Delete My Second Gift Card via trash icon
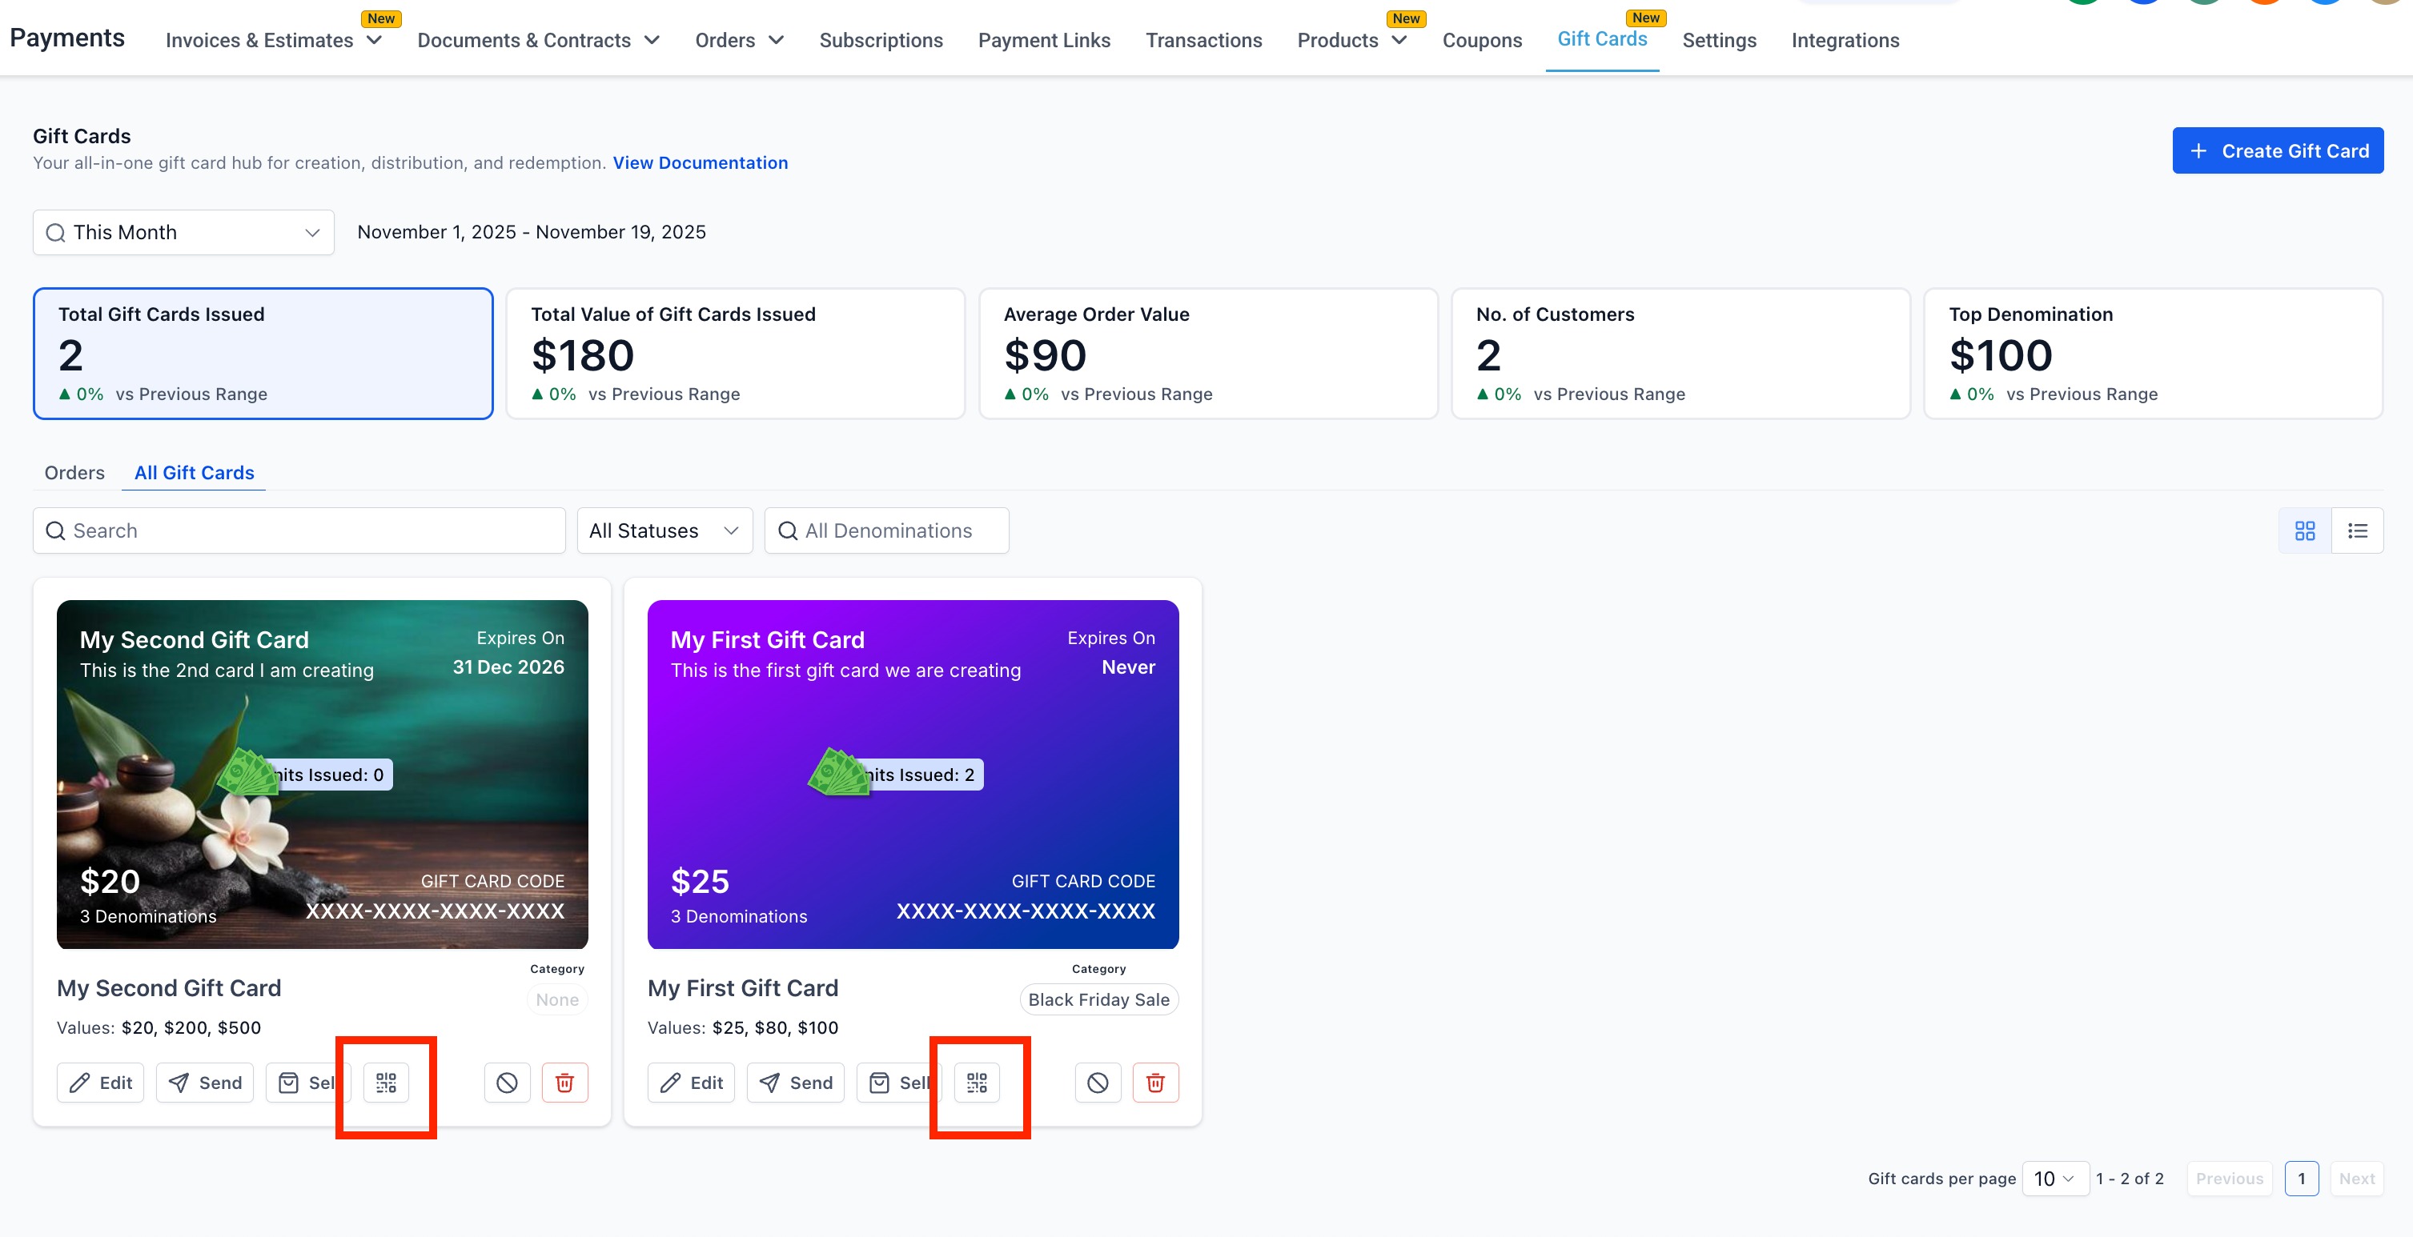The width and height of the screenshot is (2413, 1237). [x=565, y=1083]
